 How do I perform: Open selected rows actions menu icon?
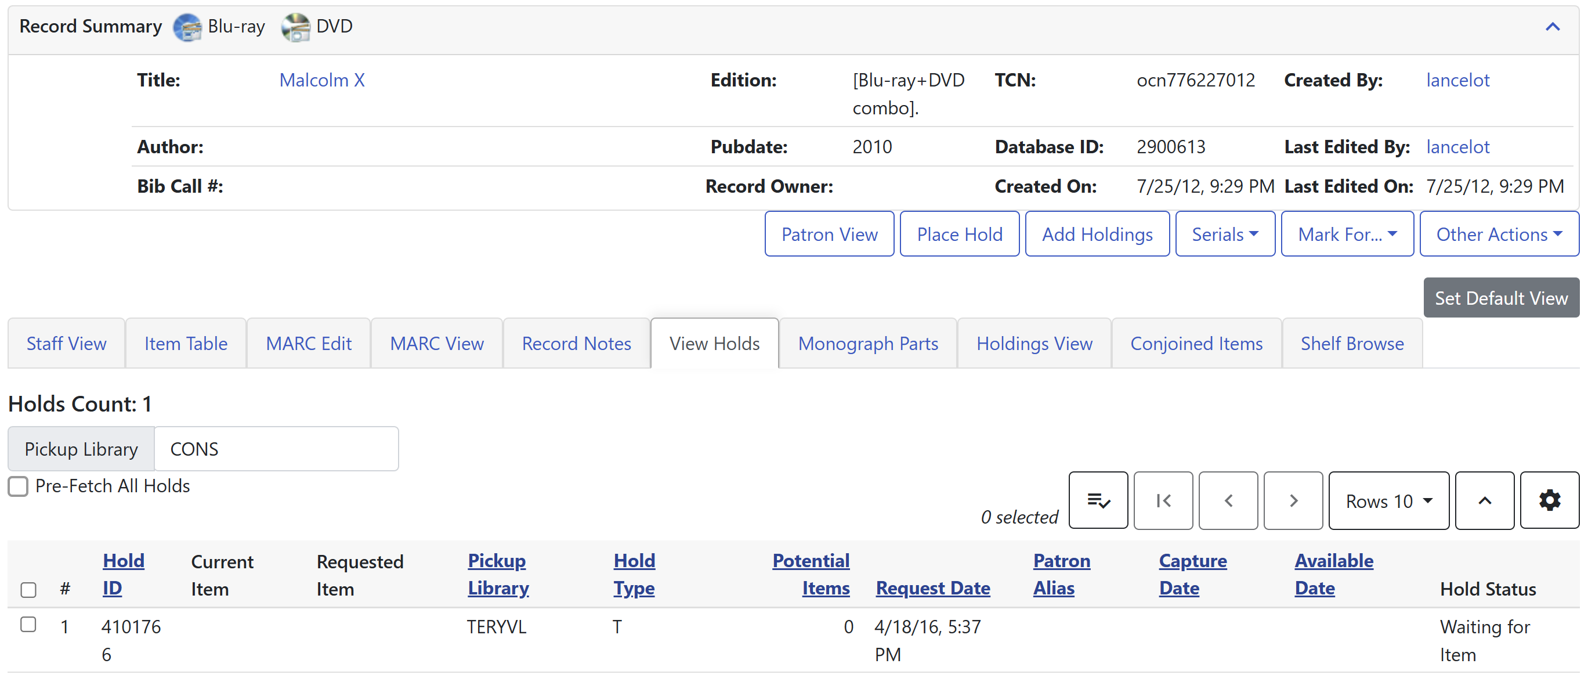click(x=1097, y=500)
